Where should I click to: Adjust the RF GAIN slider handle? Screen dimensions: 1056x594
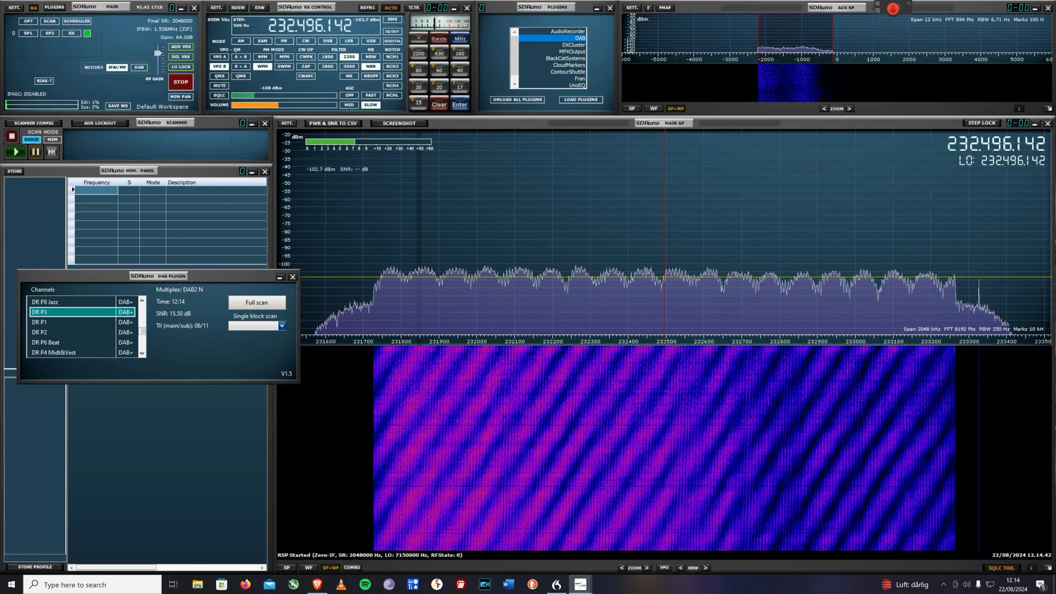click(158, 53)
